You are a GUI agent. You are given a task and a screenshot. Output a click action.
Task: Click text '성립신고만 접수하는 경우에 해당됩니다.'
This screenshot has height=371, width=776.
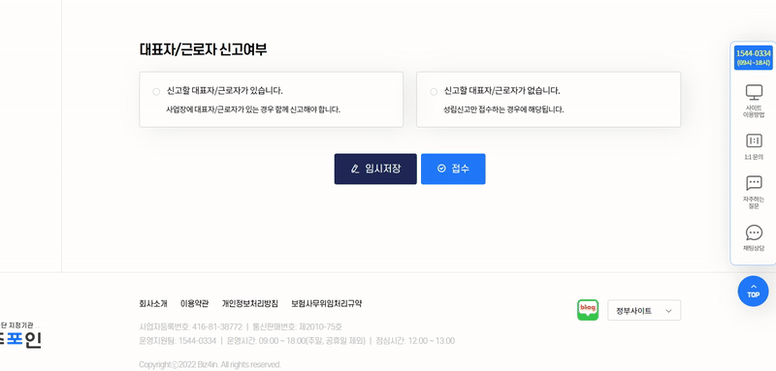pyautogui.click(x=503, y=109)
